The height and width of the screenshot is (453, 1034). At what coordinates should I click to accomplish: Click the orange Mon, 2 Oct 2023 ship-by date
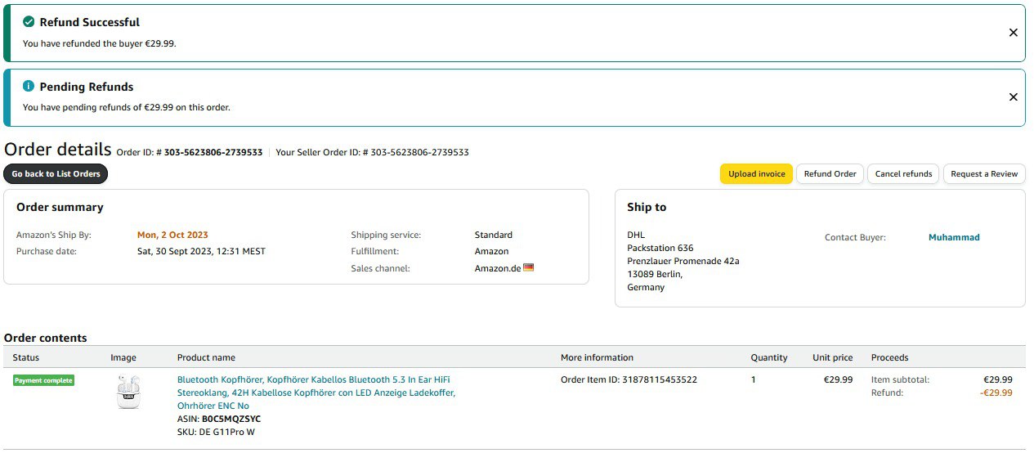click(172, 235)
